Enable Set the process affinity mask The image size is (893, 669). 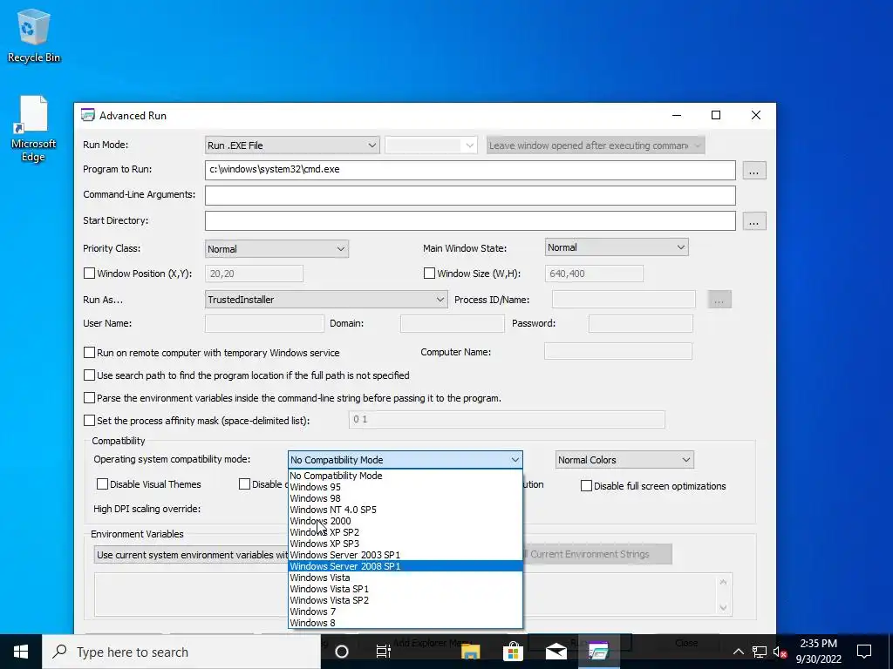[x=90, y=421]
